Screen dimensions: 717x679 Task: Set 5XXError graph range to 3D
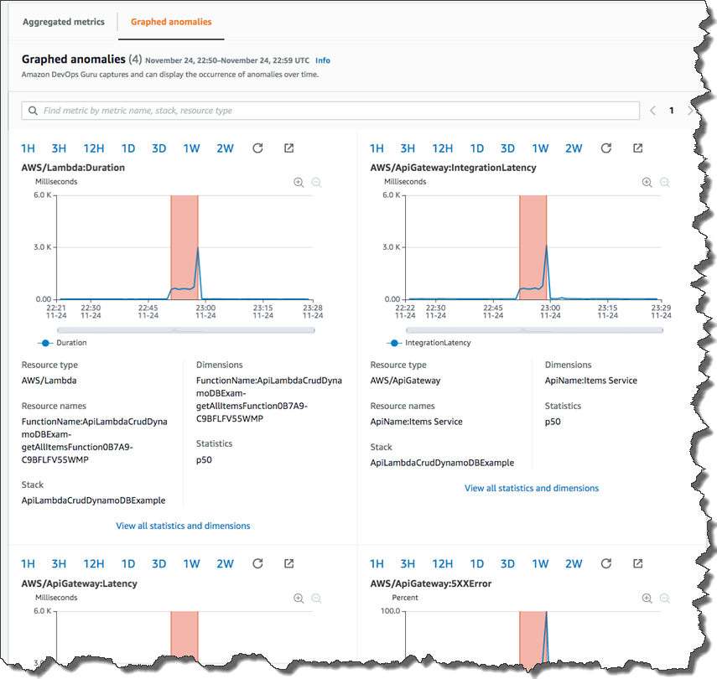507,564
